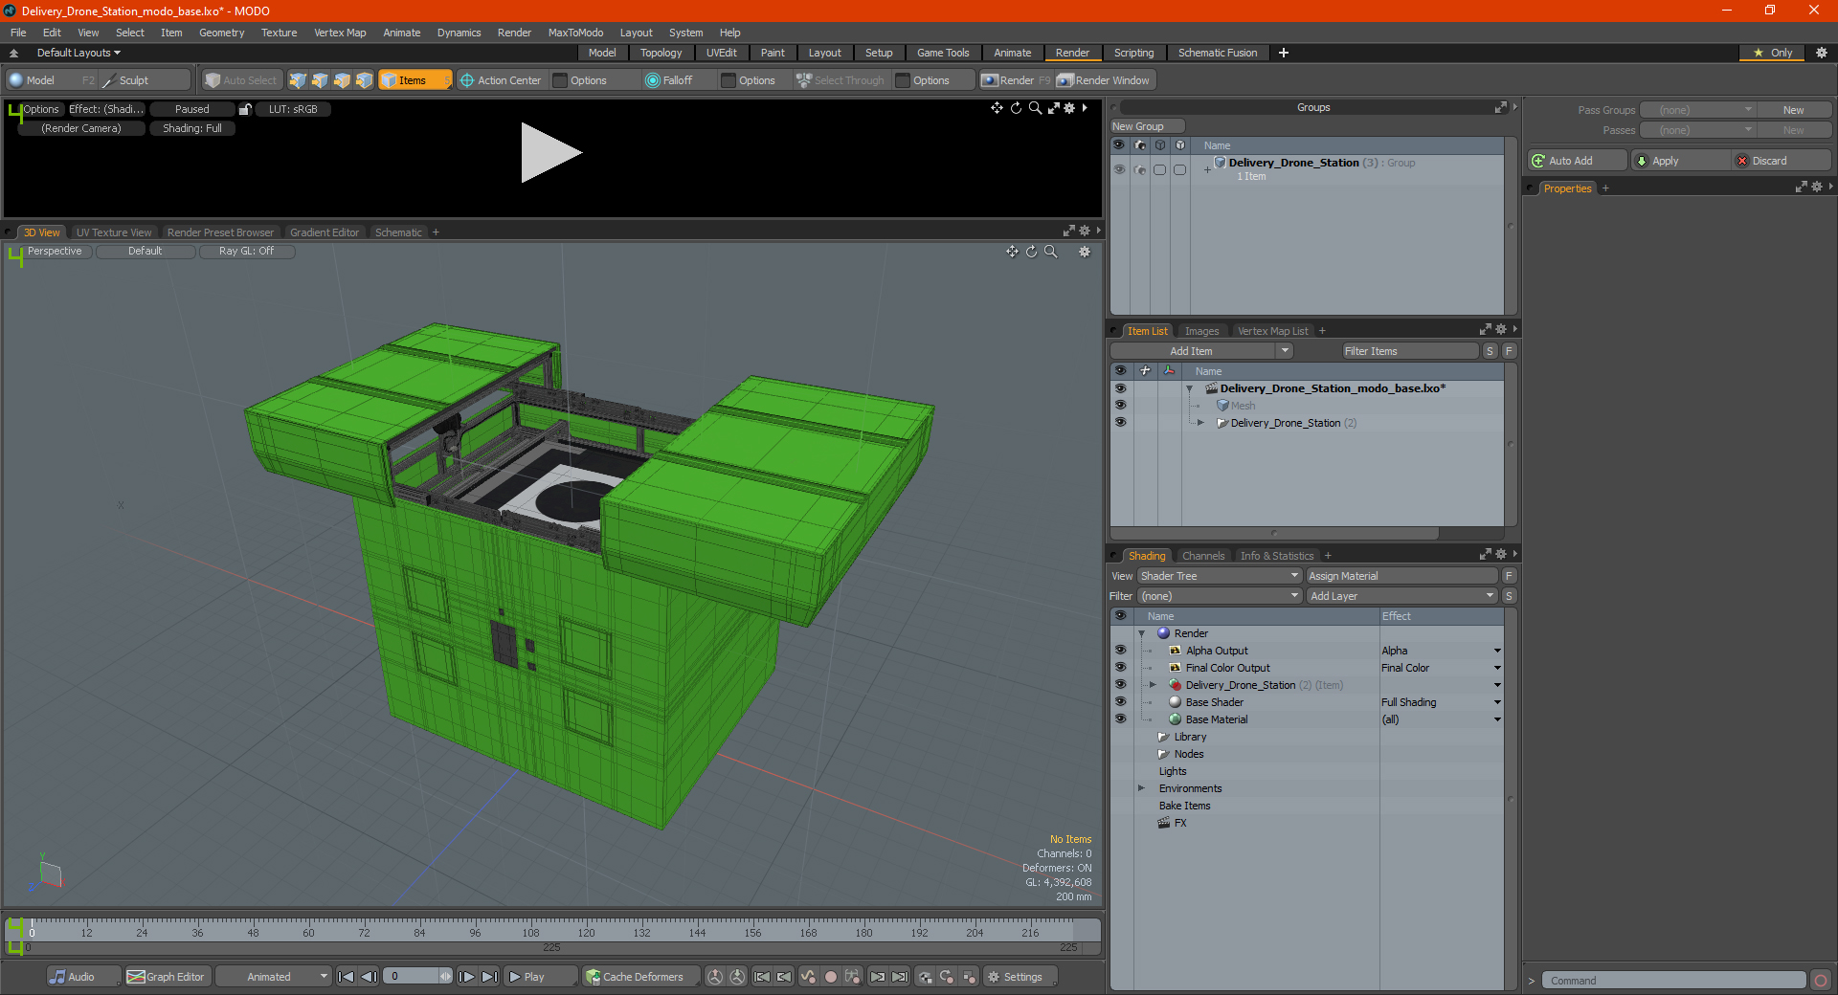Open the Default Layouts dropdown

tap(78, 53)
